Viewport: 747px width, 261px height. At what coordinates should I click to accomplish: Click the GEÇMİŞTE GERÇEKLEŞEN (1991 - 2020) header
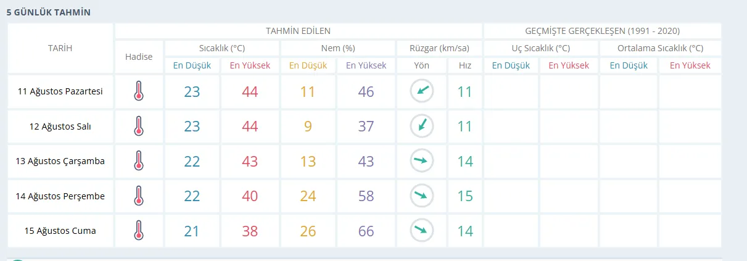(602, 31)
